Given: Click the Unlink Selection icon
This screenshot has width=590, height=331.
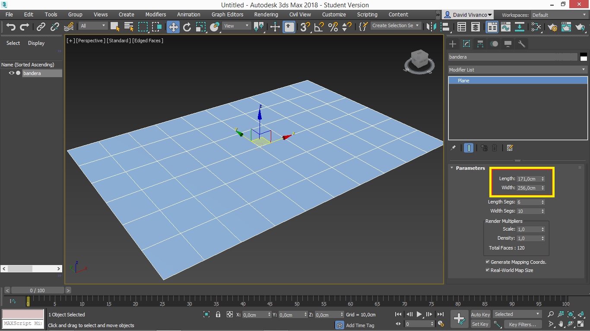Looking at the screenshot, I should pos(55,27).
